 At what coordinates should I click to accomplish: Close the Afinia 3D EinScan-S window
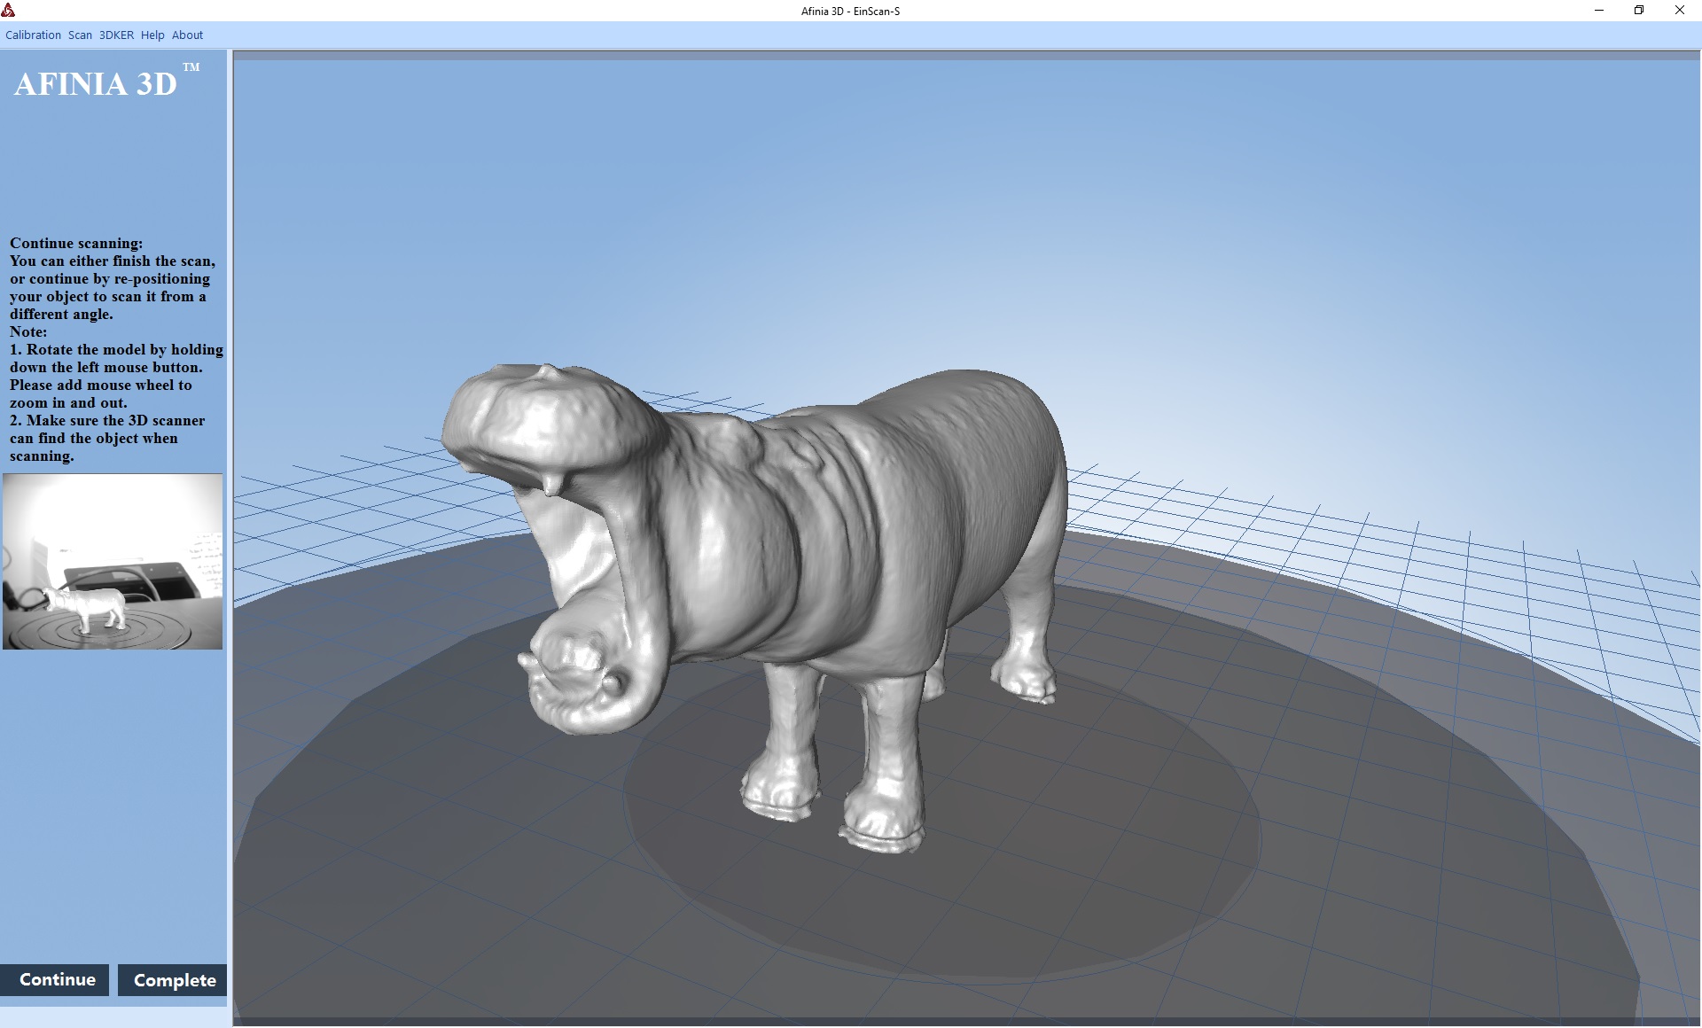(x=1679, y=11)
